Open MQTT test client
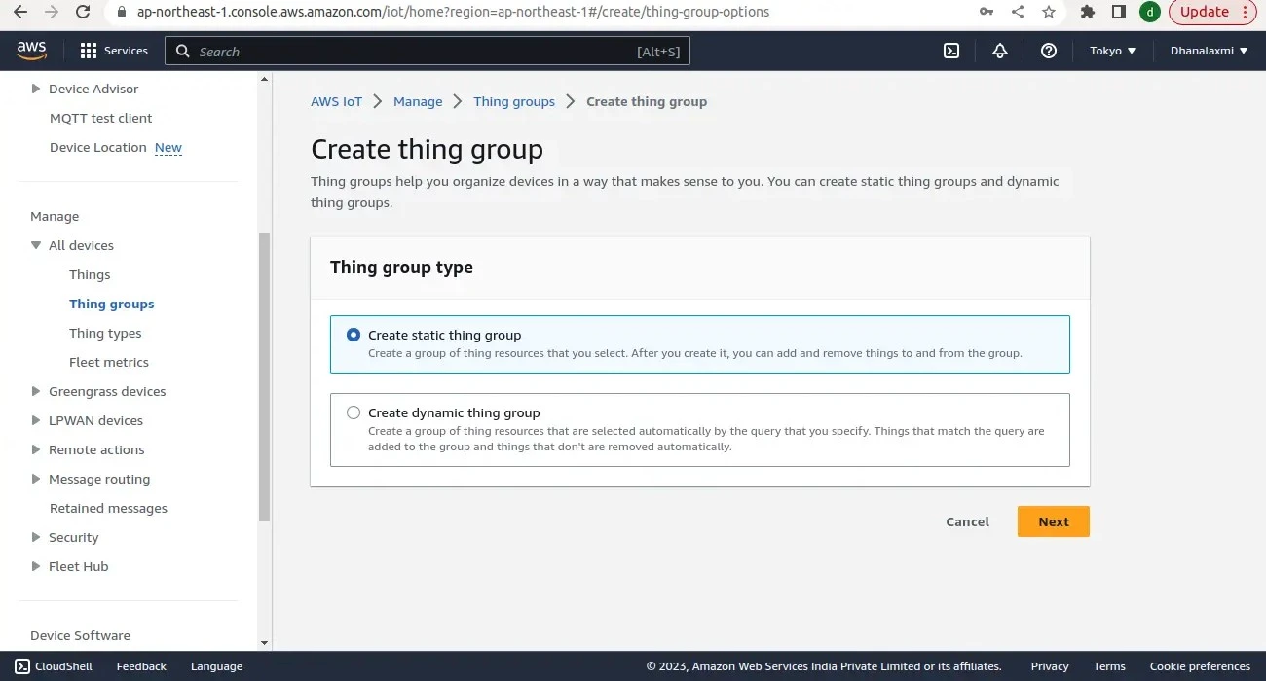 (101, 118)
